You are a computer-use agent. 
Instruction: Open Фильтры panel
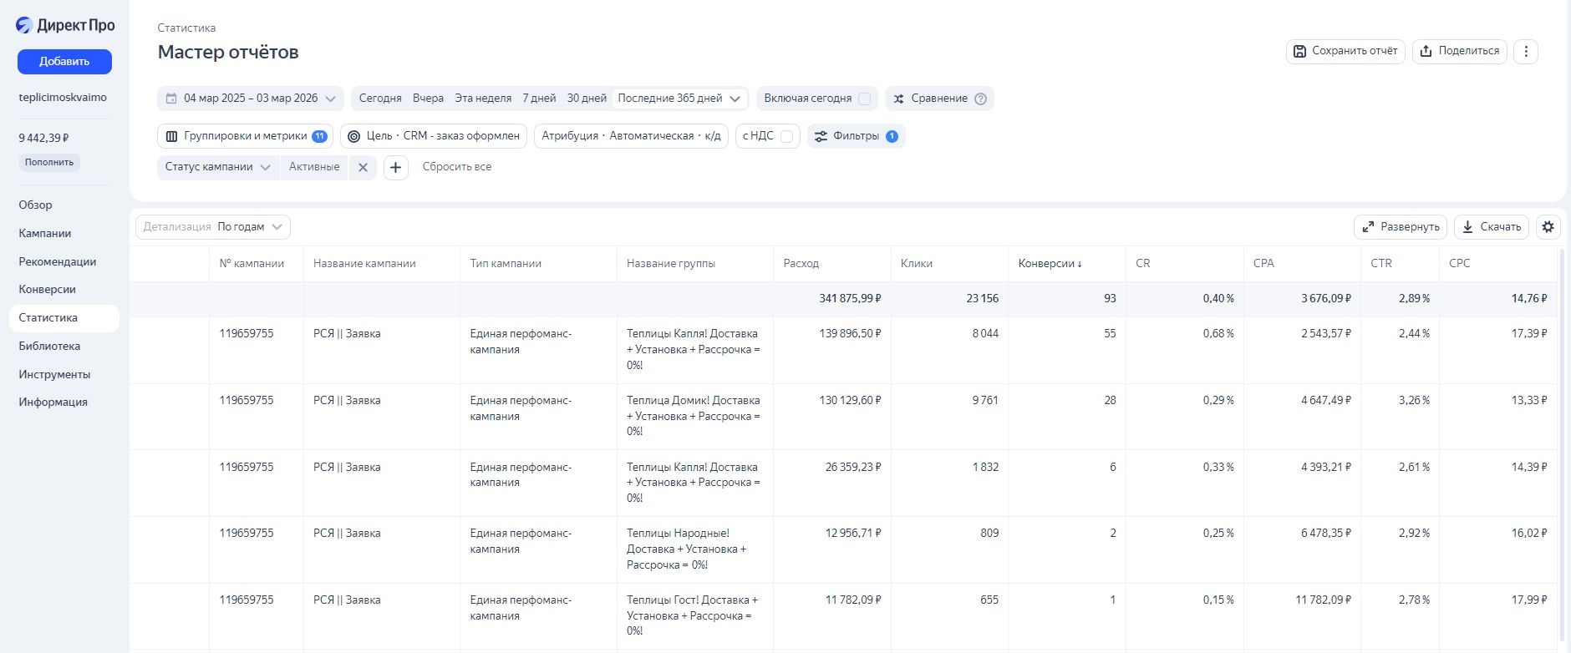coord(857,136)
